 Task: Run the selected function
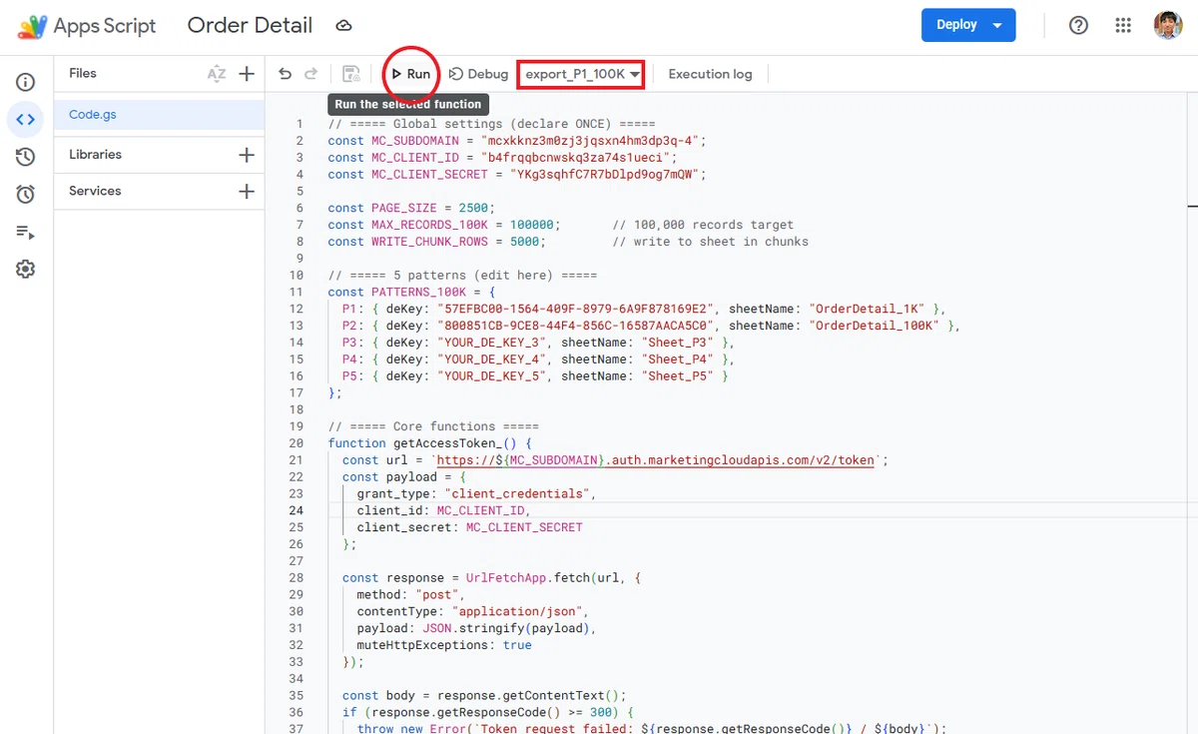coord(410,74)
